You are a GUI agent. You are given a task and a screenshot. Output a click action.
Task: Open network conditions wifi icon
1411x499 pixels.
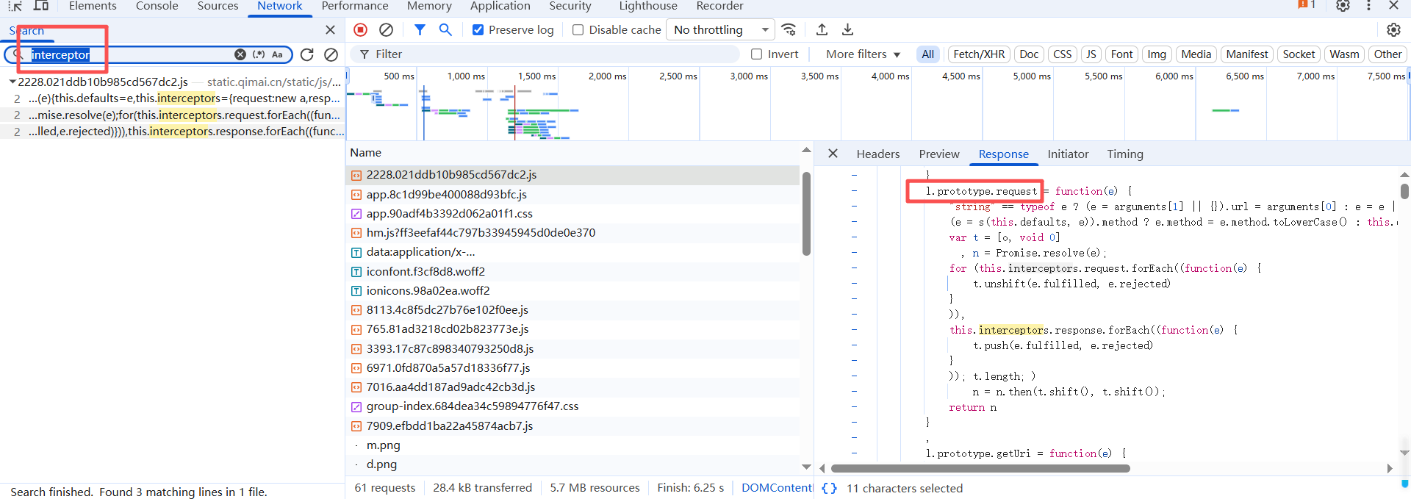coord(789,29)
